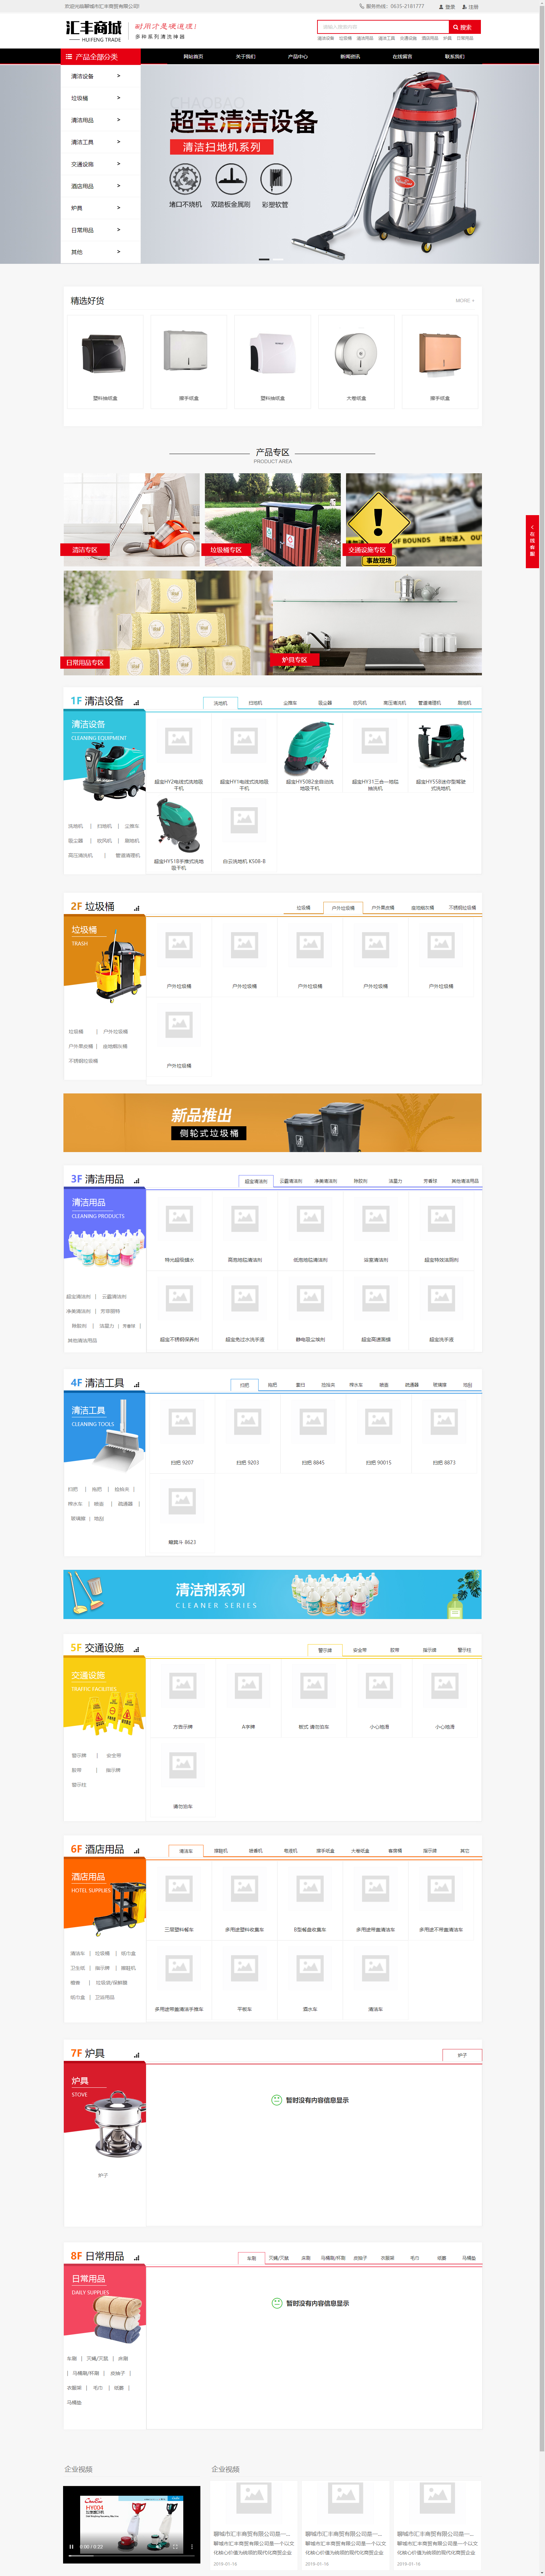Expand 酒店用品 category arrow in sidebar
The image size is (545, 2576).
[119, 186]
